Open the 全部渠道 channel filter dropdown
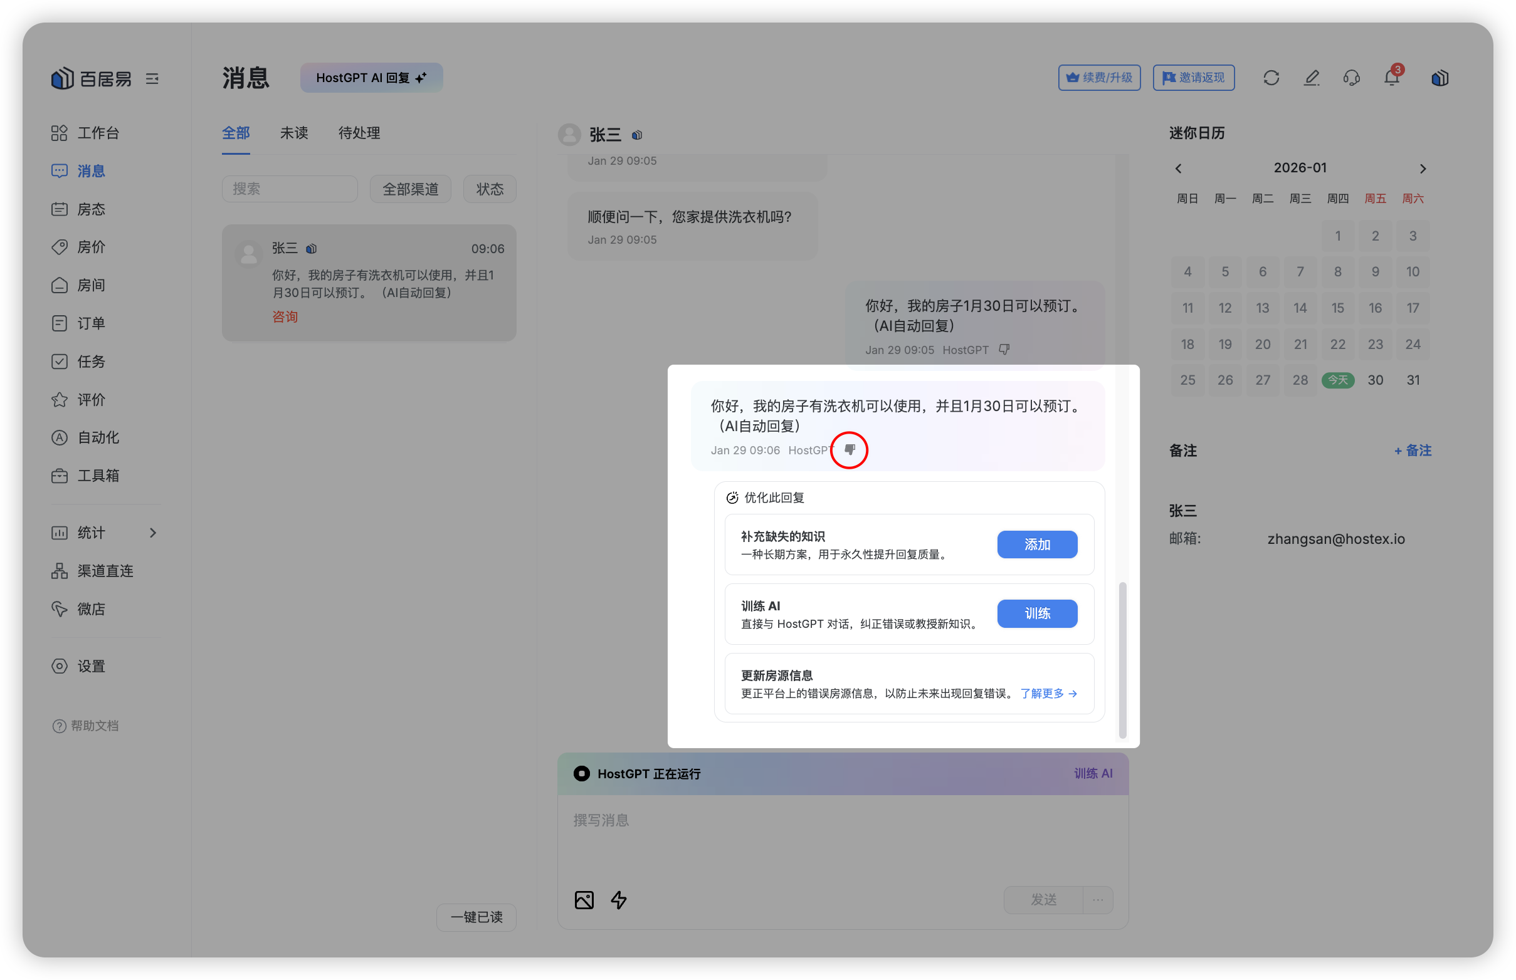Screen dimensions: 1516x980 pos(410,189)
